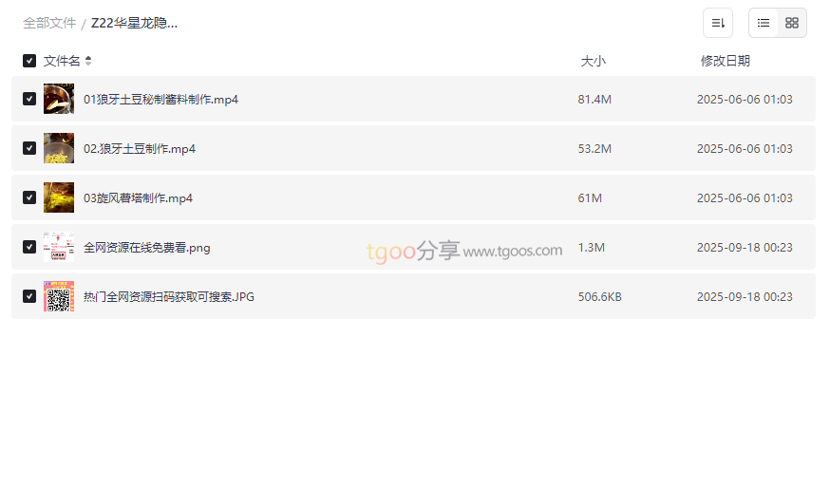Open the 02.狼牙土豆制作 video thumbnail
The image size is (830, 488).
coord(59,148)
